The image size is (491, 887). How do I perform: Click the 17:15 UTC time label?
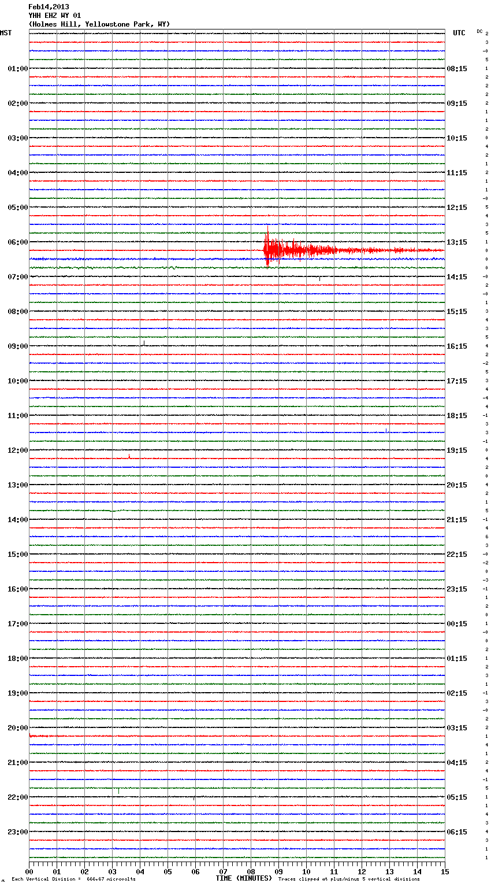[457, 381]
